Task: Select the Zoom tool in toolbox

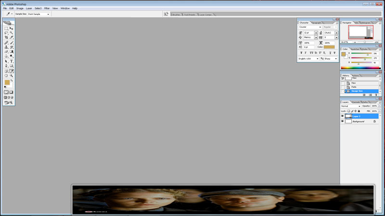Action: [12, 75]
